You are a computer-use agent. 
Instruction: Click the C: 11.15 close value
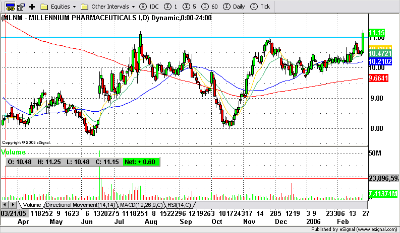[x=107, y=162]
